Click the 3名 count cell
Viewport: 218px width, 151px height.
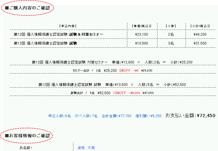click(x=171, y=43)
